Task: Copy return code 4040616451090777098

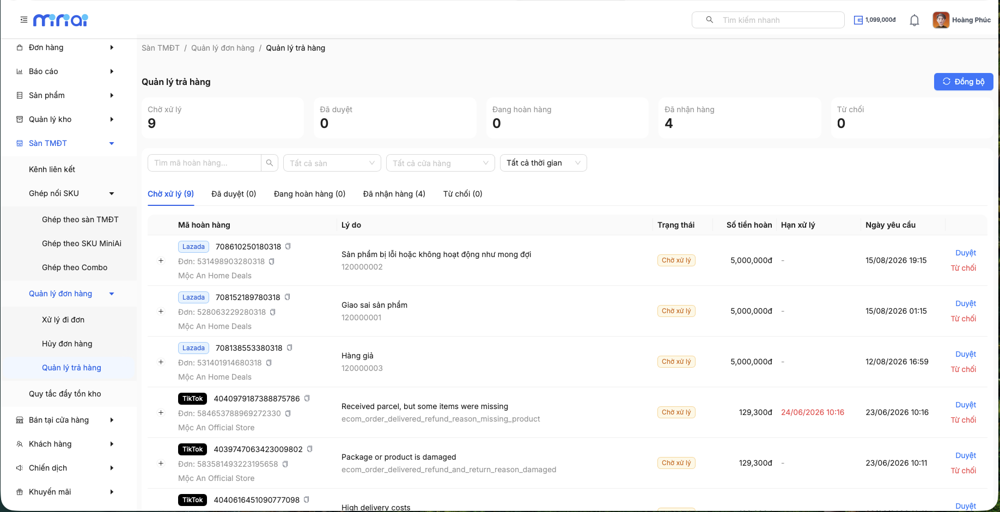Action: pyautogui.click(x=307, y=499)
